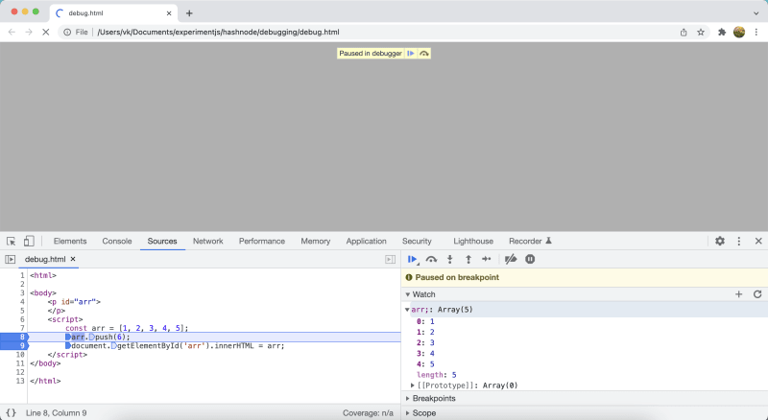Toggle device toolbar emulation
Screen dimensions: 768x420
coord(29,241)
